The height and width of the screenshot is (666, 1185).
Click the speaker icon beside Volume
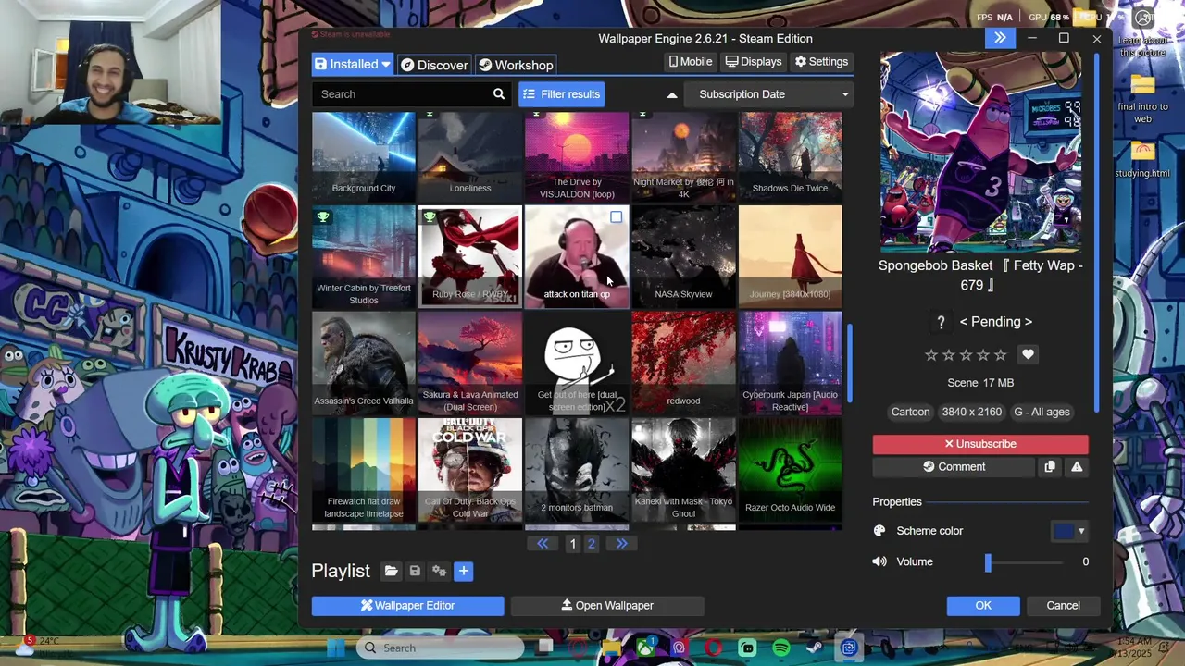[x=879, y=561]
